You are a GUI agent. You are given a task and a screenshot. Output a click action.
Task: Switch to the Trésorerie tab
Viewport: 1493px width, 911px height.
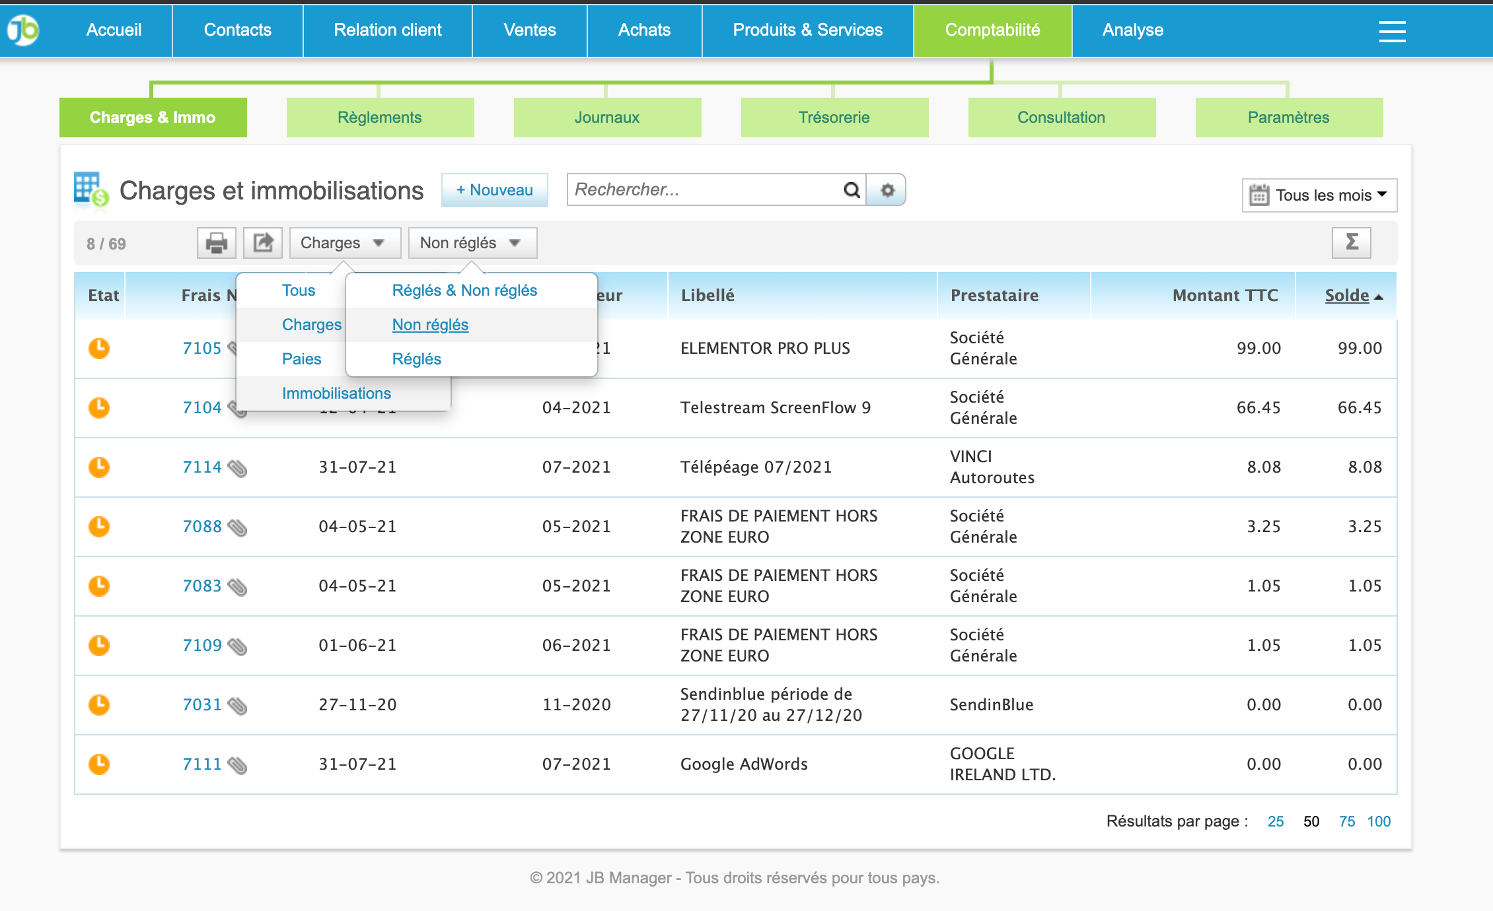834,117
